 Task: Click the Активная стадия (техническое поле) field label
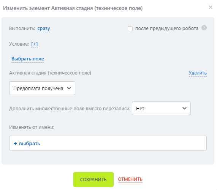pyautogui.click(x=50, y=73)
